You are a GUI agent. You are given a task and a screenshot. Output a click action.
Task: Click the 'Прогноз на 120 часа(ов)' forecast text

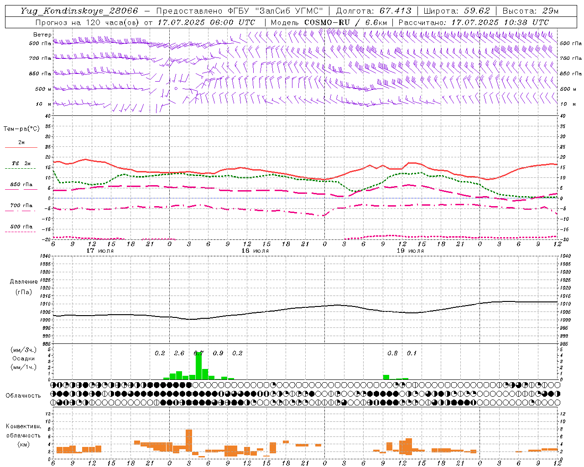click(x=88, y=22)
